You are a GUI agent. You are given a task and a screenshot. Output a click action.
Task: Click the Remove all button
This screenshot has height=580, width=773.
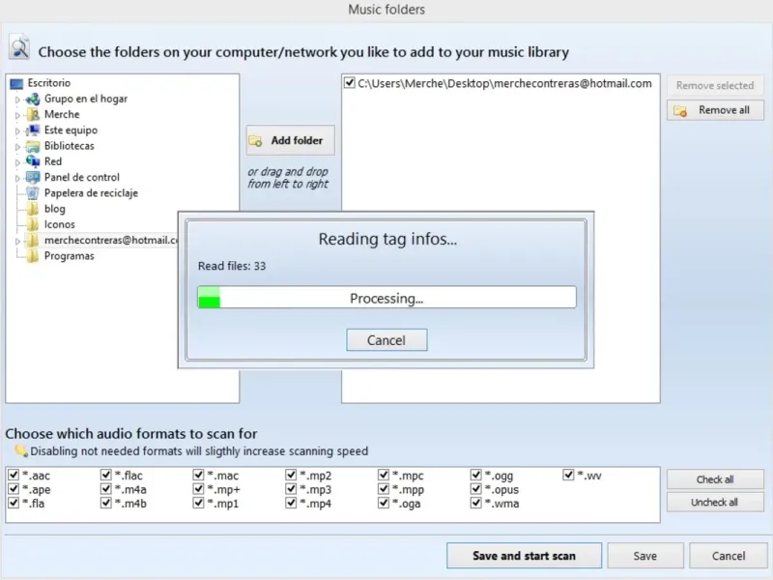(x=715, y=110)
